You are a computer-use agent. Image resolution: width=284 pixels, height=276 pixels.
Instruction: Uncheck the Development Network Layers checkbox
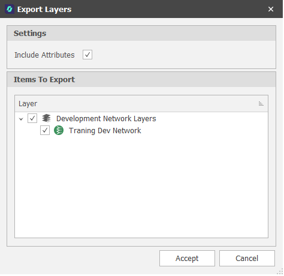point(32,118)
